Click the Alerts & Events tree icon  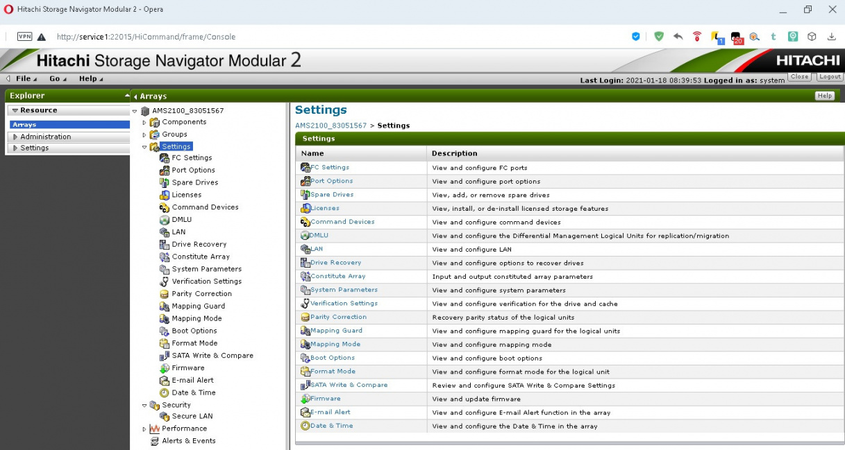pos(155,441)
